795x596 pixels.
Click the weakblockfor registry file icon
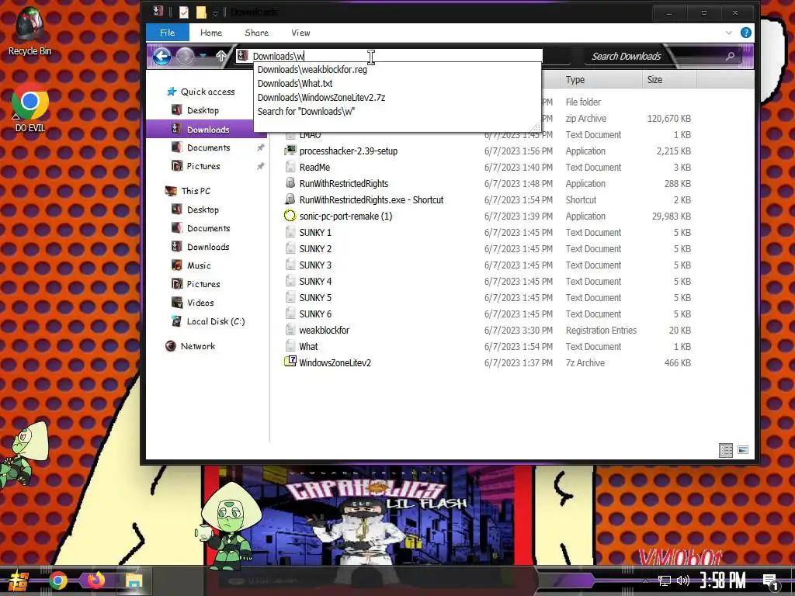[290, 330]
